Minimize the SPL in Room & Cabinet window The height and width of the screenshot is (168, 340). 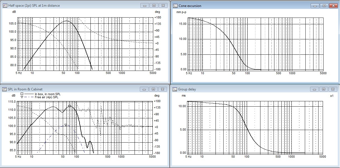pos(144,89)
